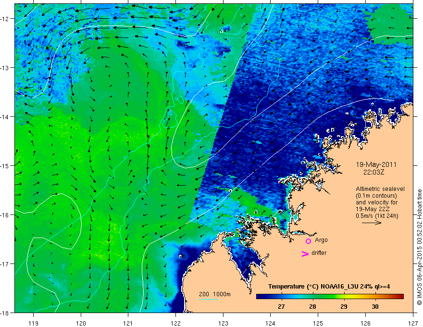Click the latitude axis label '-14'

[5, 117]
